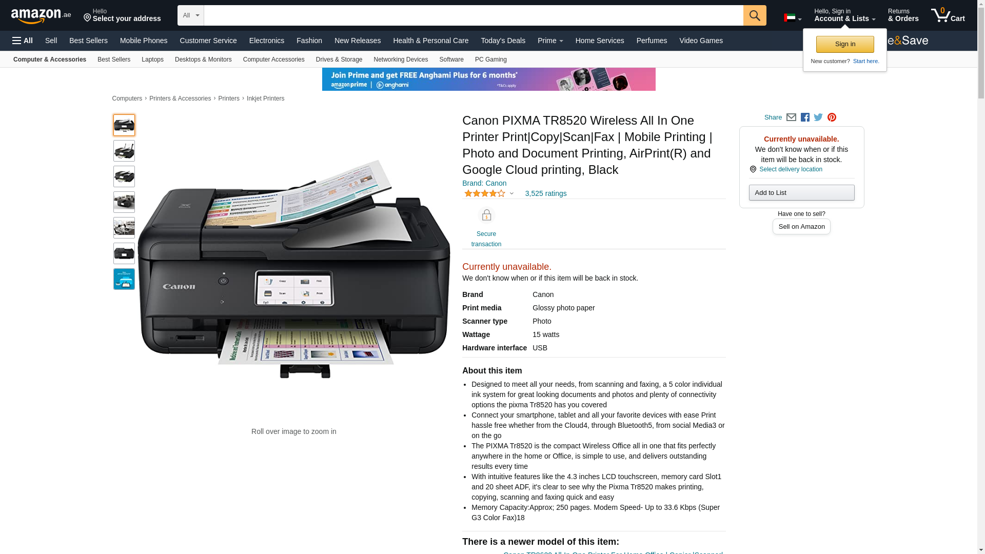The width and height of the screenshot is (985, 554).
Task: Share on Facebook icon
Action: point(805,117)
